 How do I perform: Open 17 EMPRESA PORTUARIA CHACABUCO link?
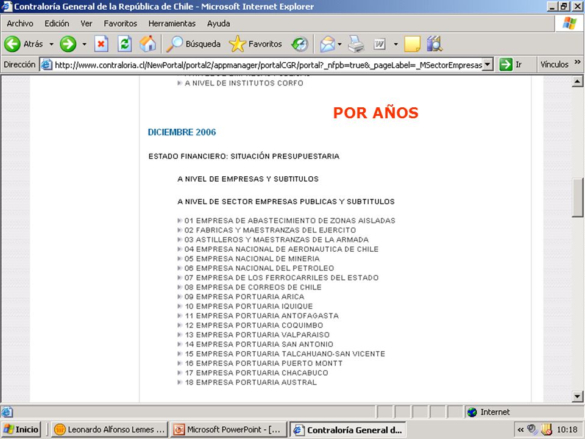pos(257,373)
